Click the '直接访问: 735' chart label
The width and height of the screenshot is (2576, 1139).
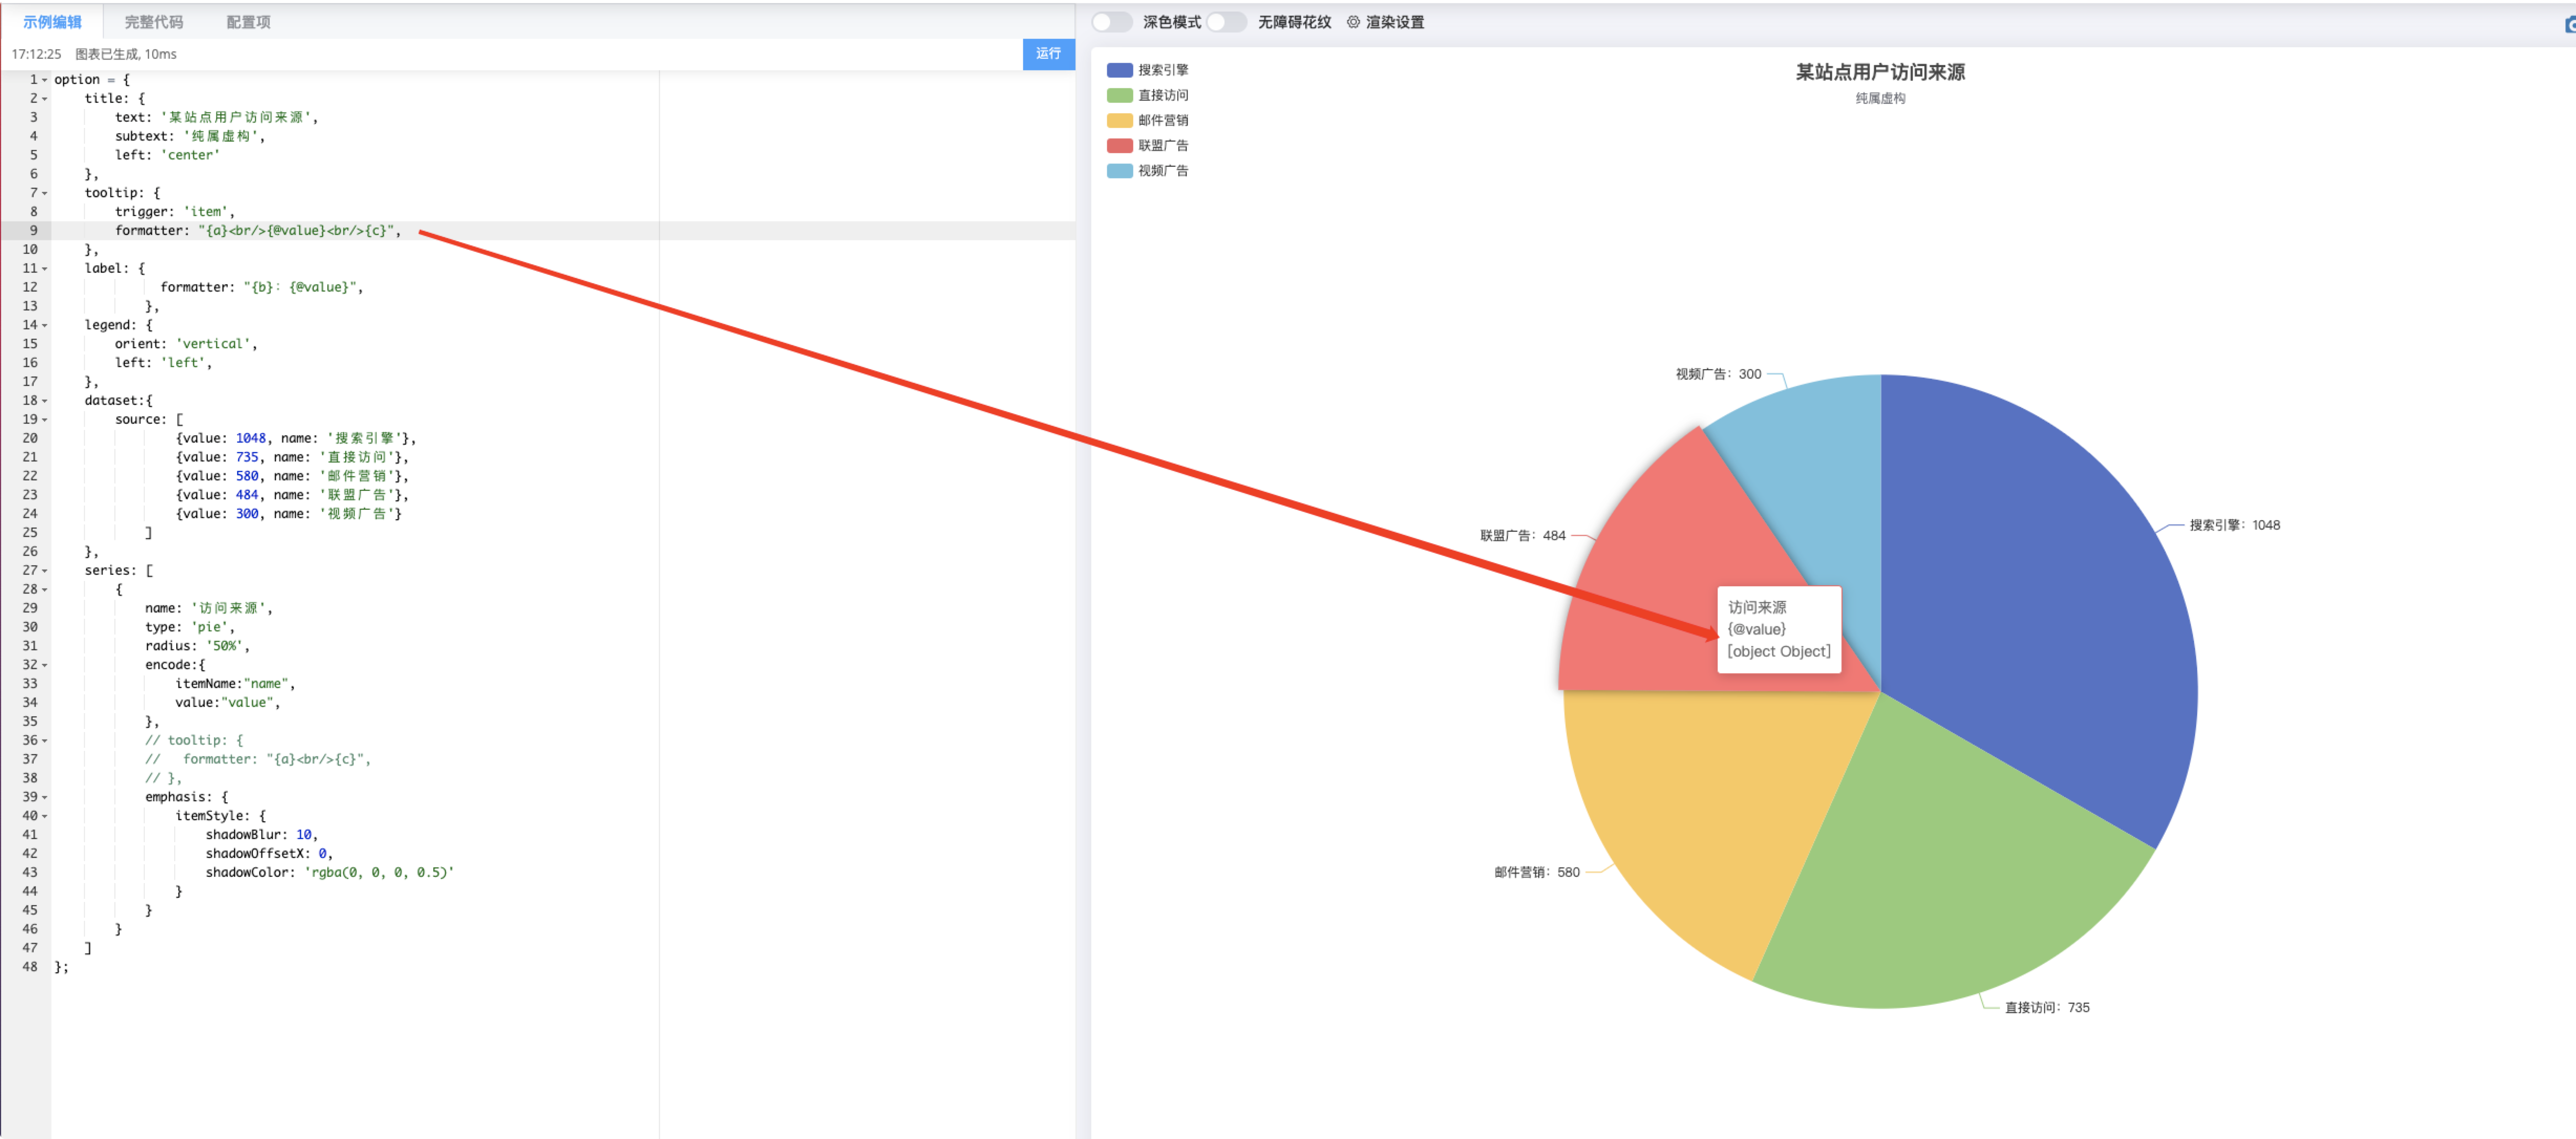coord(2047,1007)
